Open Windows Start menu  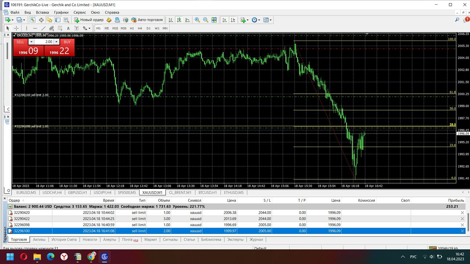click(x=10, y=257)
